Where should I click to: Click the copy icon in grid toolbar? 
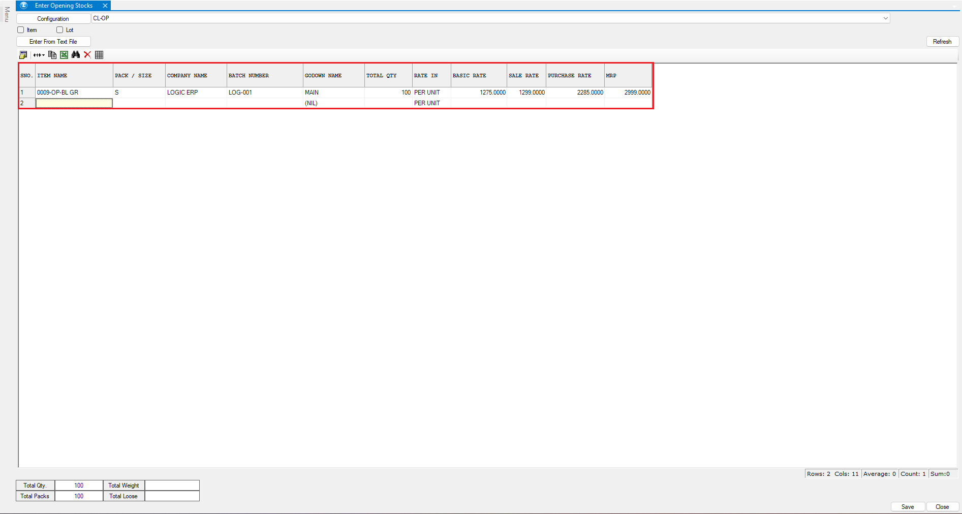click(x=52, y=55)
